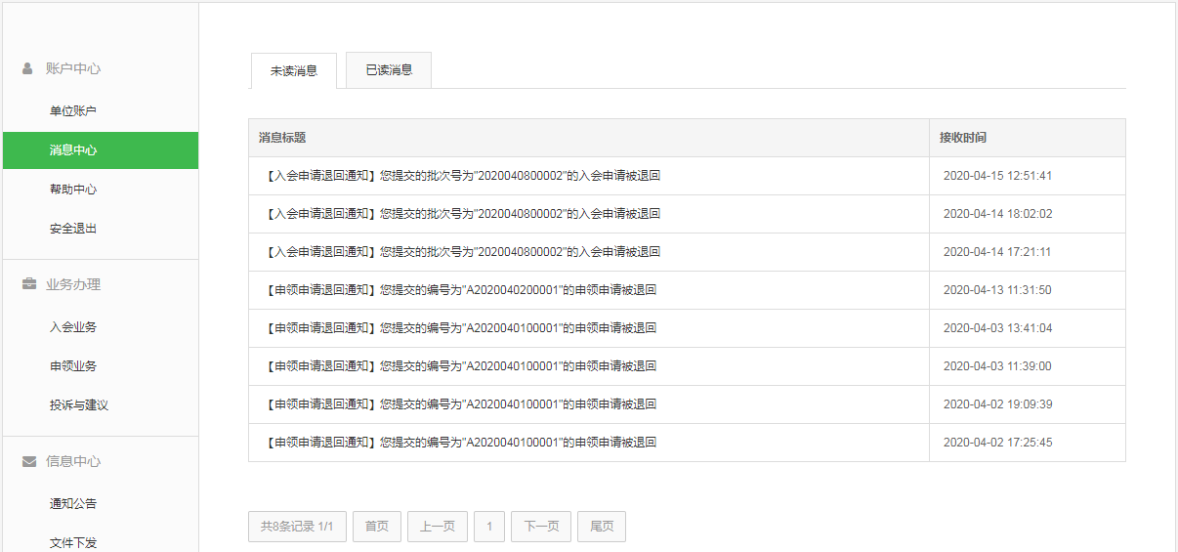The image size is (1178, 552).
Task: Jump to last page with 尾页
Action: coord(602,527)
